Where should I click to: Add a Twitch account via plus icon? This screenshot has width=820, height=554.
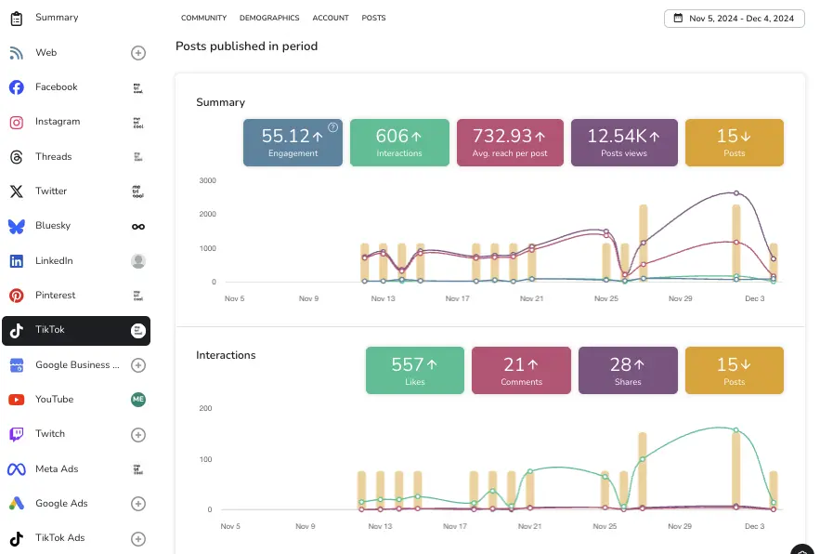coord(138,435)
